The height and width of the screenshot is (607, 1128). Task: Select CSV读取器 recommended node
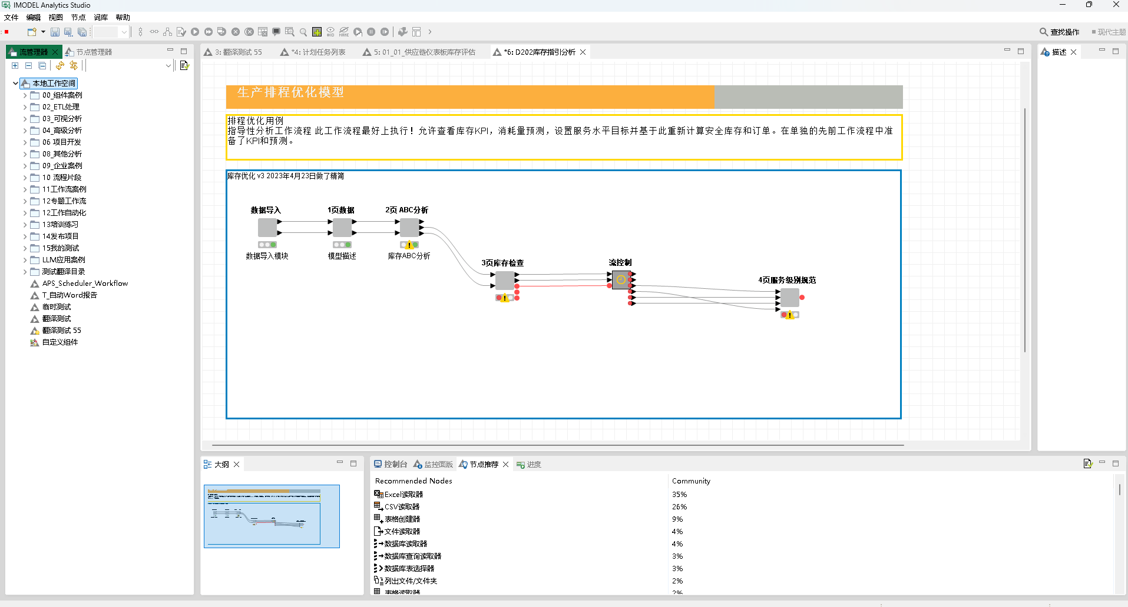pyautogui.click(x=397, y=506)
